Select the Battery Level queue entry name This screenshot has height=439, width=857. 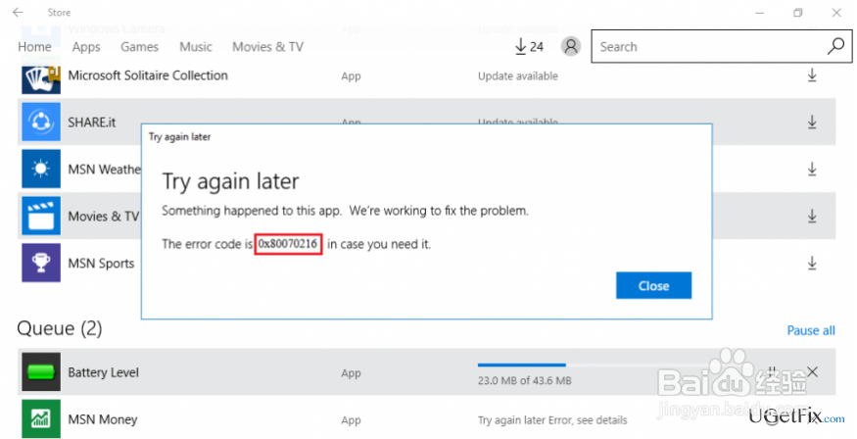[103, 372]
